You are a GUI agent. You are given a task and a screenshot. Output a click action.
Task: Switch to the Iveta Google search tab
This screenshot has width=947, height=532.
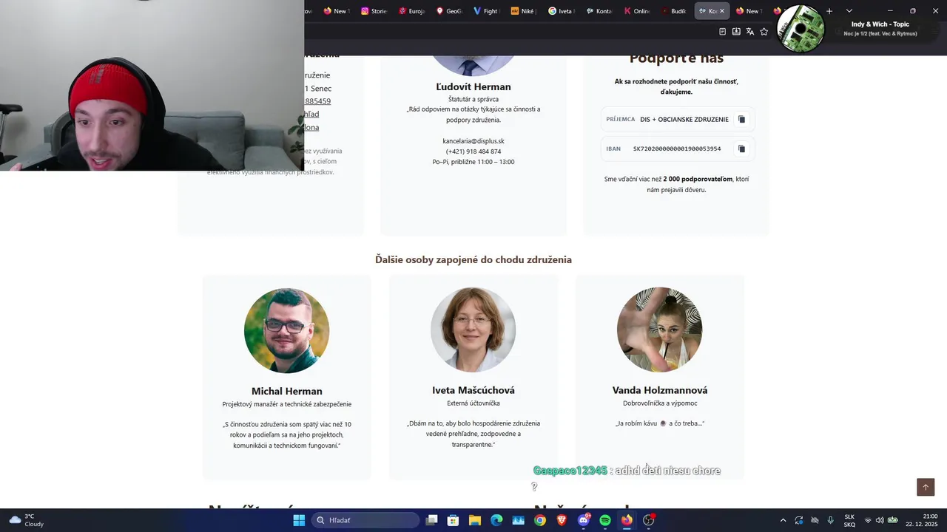[x=562, y=11]
